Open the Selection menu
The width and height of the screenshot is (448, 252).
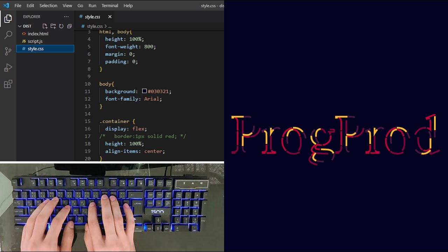click(48, 6)
